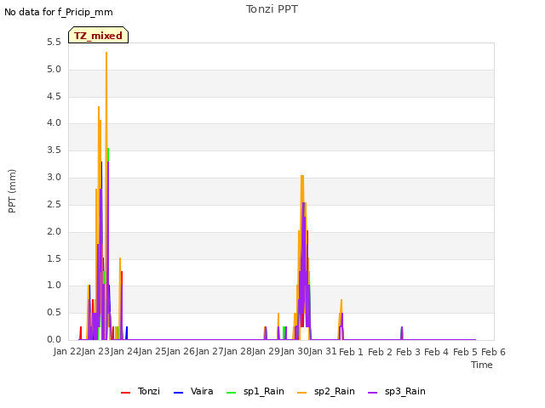Click the Jan 22 x-axis tick label
Screen dimensions: 545x408
pyautogui.click(x=67, y=351)
